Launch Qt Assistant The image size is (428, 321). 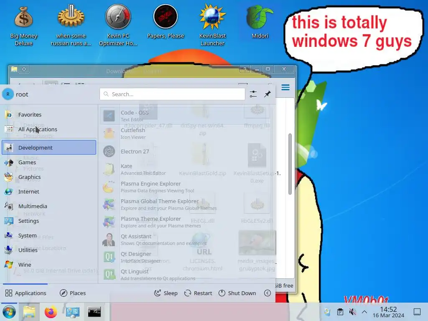(x=186, y=239)
